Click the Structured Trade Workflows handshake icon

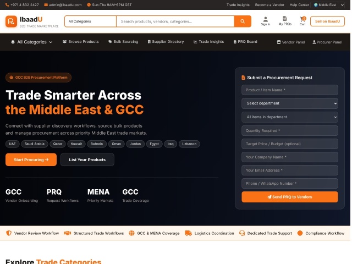[67, 233]
